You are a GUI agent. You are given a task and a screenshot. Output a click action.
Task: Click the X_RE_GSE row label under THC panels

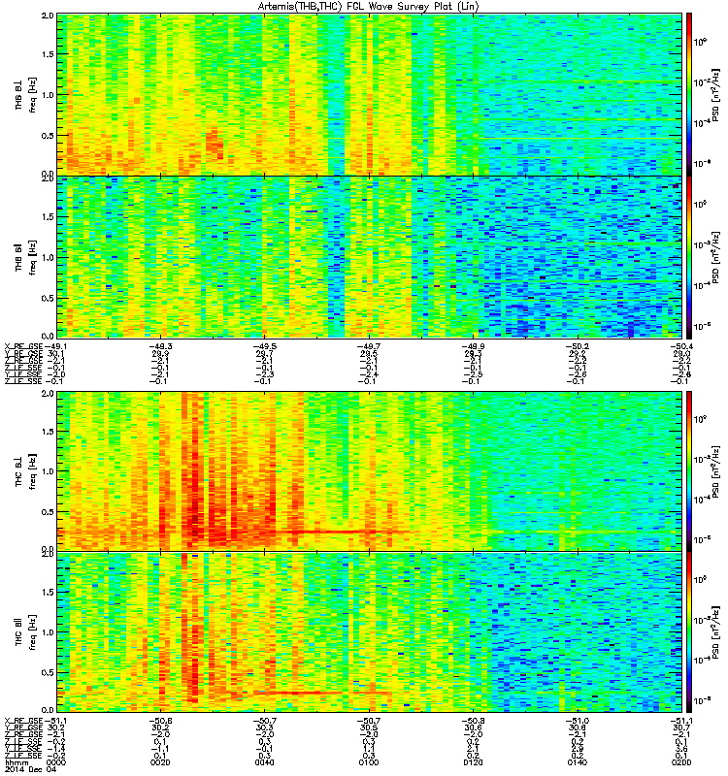click(x=23, y=721)
